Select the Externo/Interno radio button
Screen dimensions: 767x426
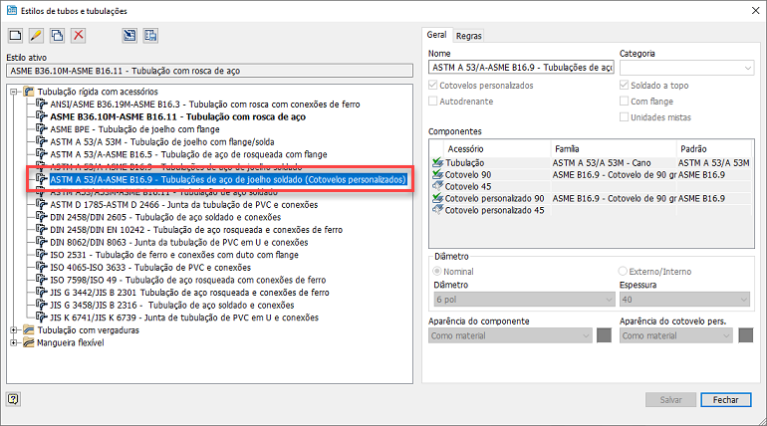coord(623,271)
